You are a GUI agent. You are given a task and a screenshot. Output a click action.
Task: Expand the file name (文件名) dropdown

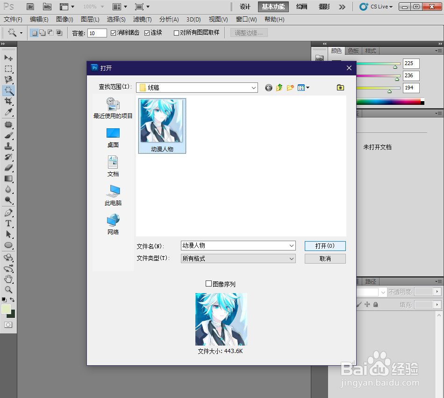click(292, 246)
